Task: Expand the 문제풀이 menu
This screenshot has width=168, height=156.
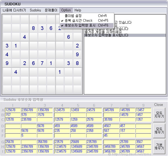Action: [51, 10]
